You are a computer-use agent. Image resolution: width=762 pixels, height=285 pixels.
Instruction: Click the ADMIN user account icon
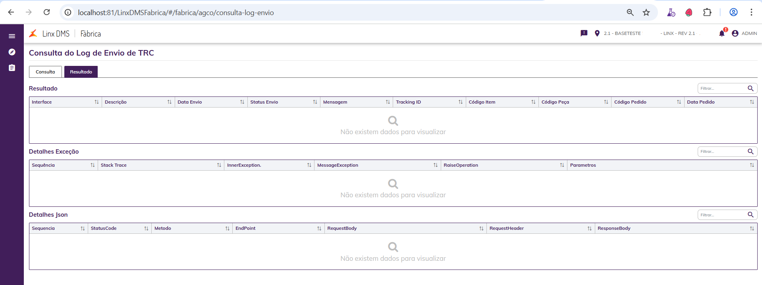tap(735, 33)
